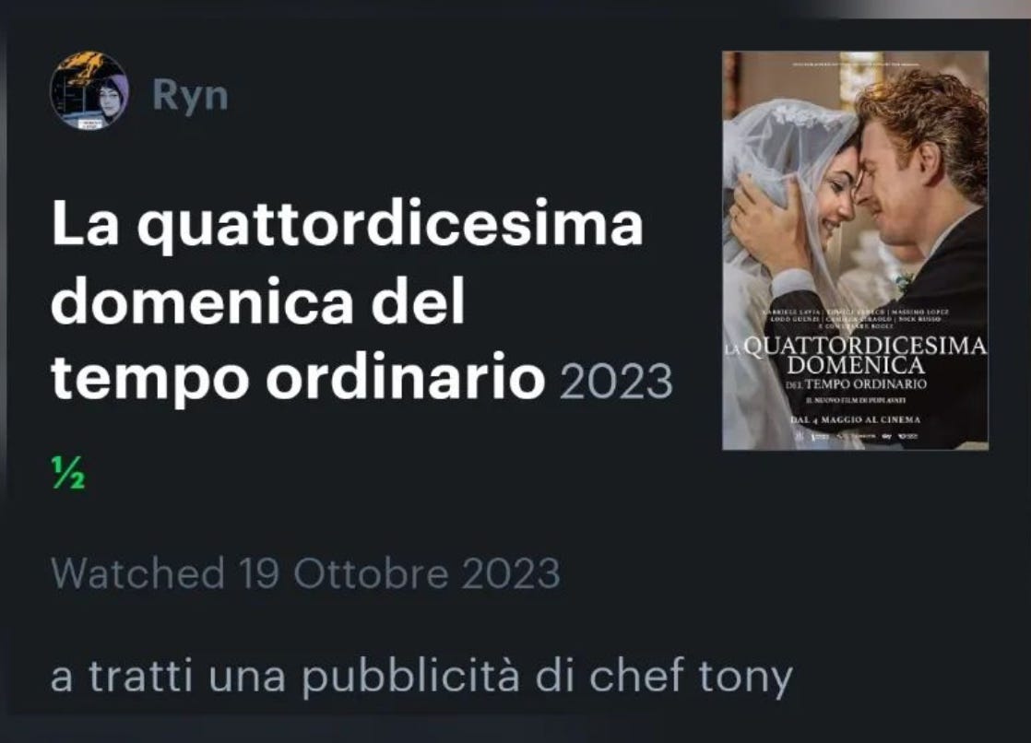
Task: Click the production logos at poster bottom
Action: (x=856, y=436)
